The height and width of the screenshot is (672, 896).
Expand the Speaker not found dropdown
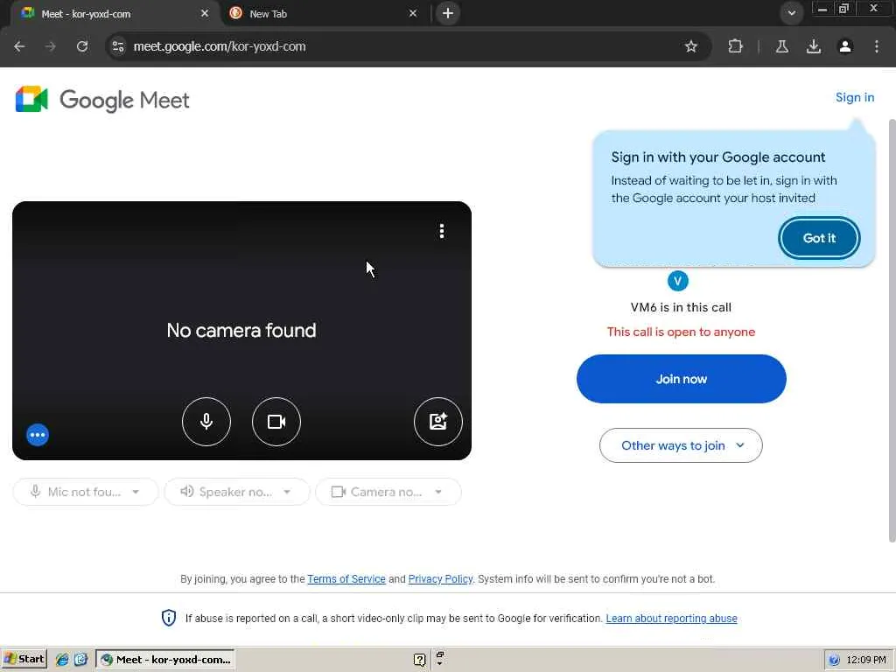(236, 492)
